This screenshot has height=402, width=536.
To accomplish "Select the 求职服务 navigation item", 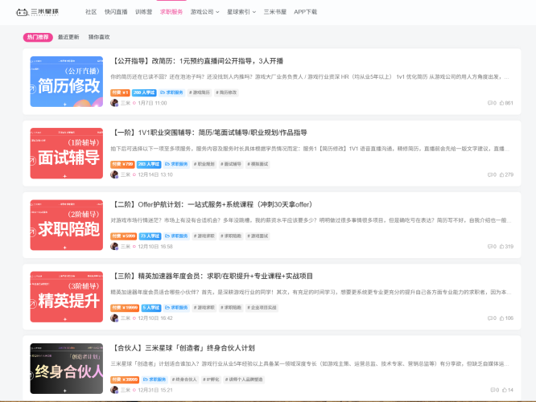I will click(x=171, y=12).
